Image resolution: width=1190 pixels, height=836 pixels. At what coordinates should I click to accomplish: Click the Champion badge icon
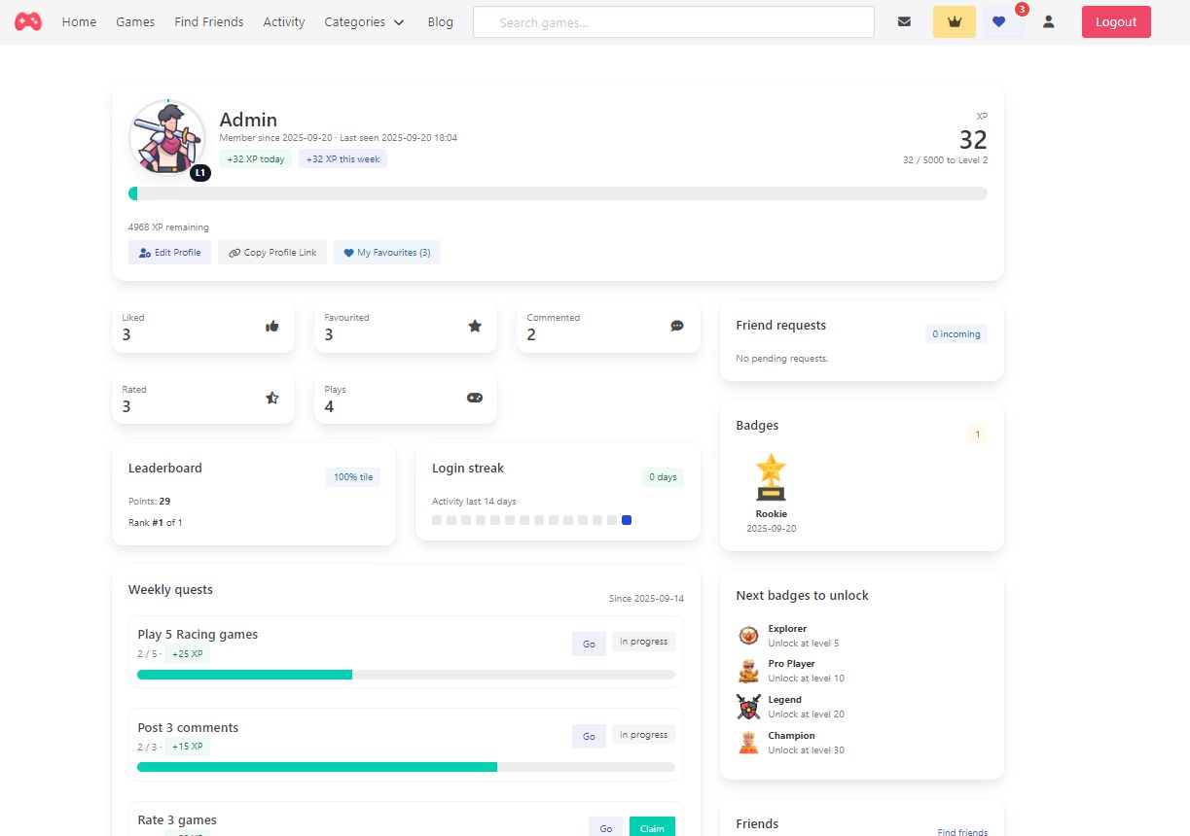748,743
